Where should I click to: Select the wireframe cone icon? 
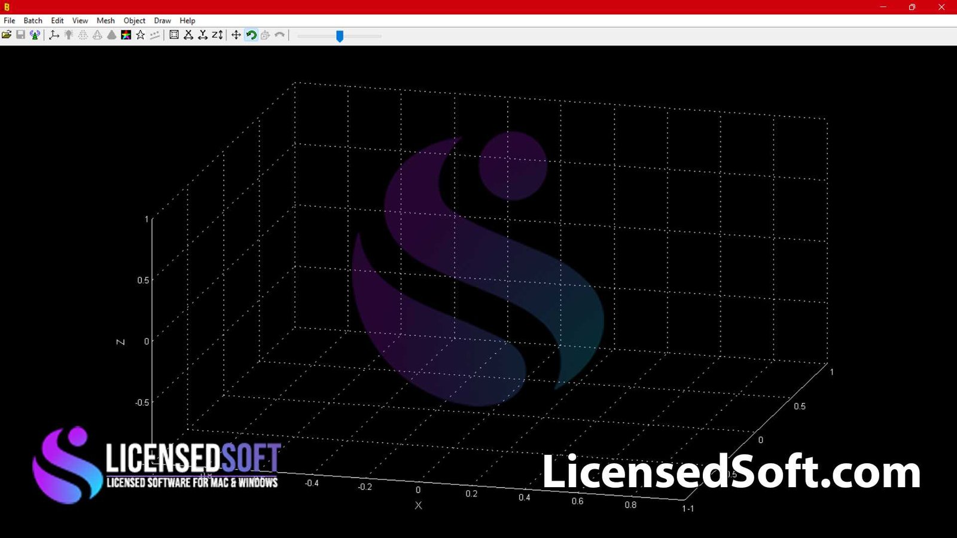pos(97,35)
